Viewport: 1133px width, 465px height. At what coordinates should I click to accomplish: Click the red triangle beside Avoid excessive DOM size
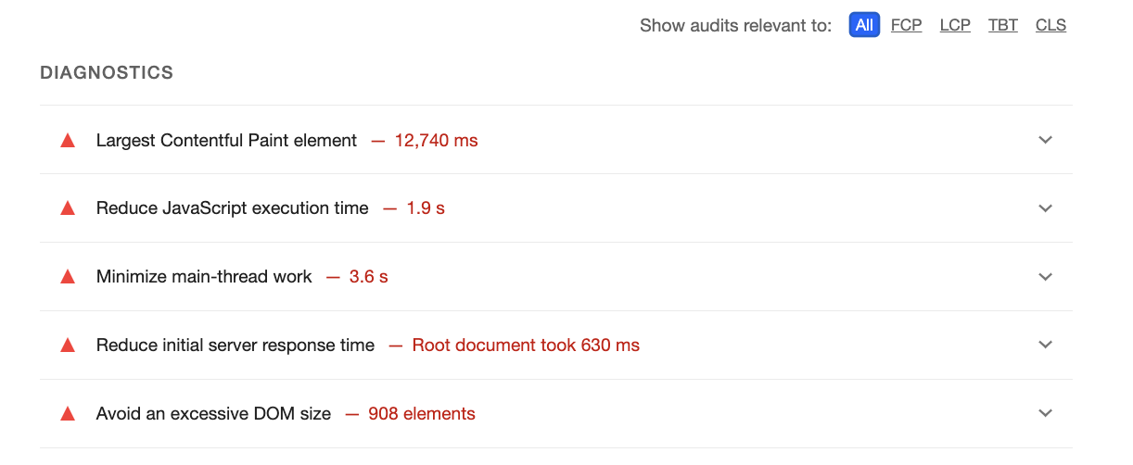(67, 414)
